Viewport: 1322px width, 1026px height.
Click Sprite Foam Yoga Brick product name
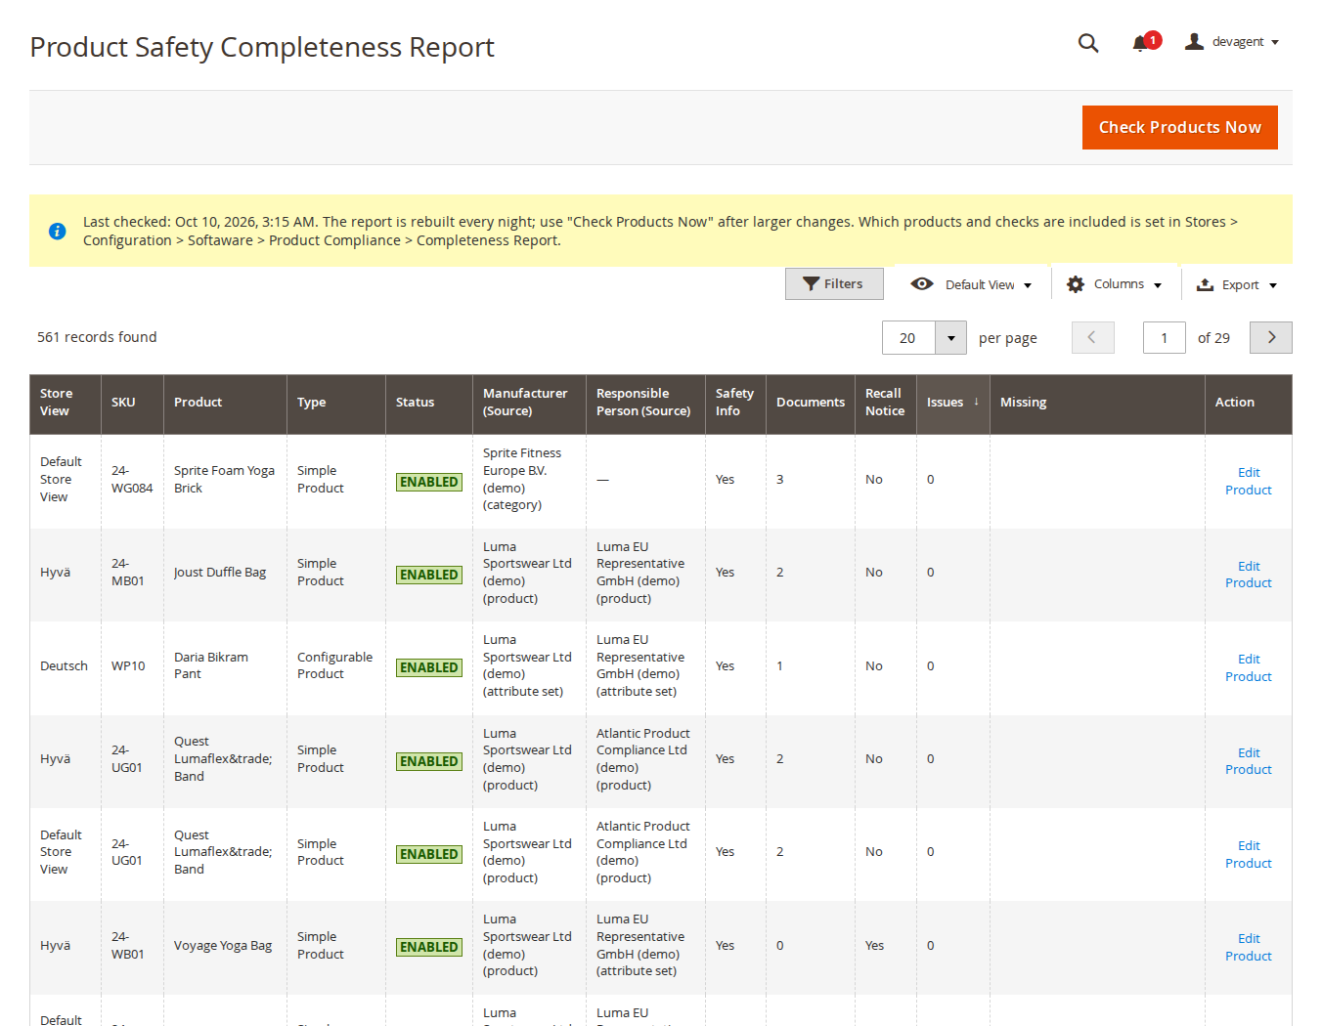pos(224,479)
